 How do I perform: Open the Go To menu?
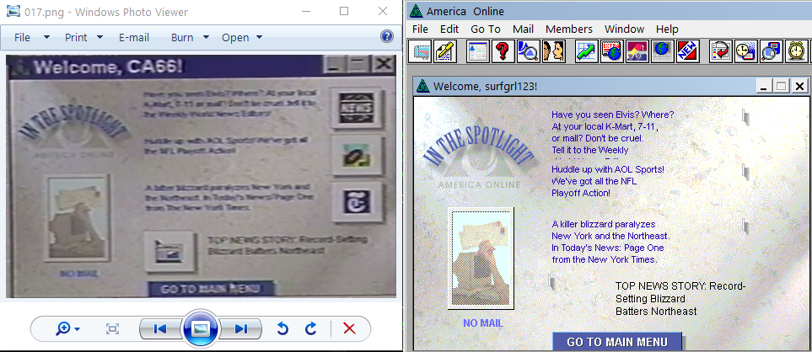pos(485,29)
